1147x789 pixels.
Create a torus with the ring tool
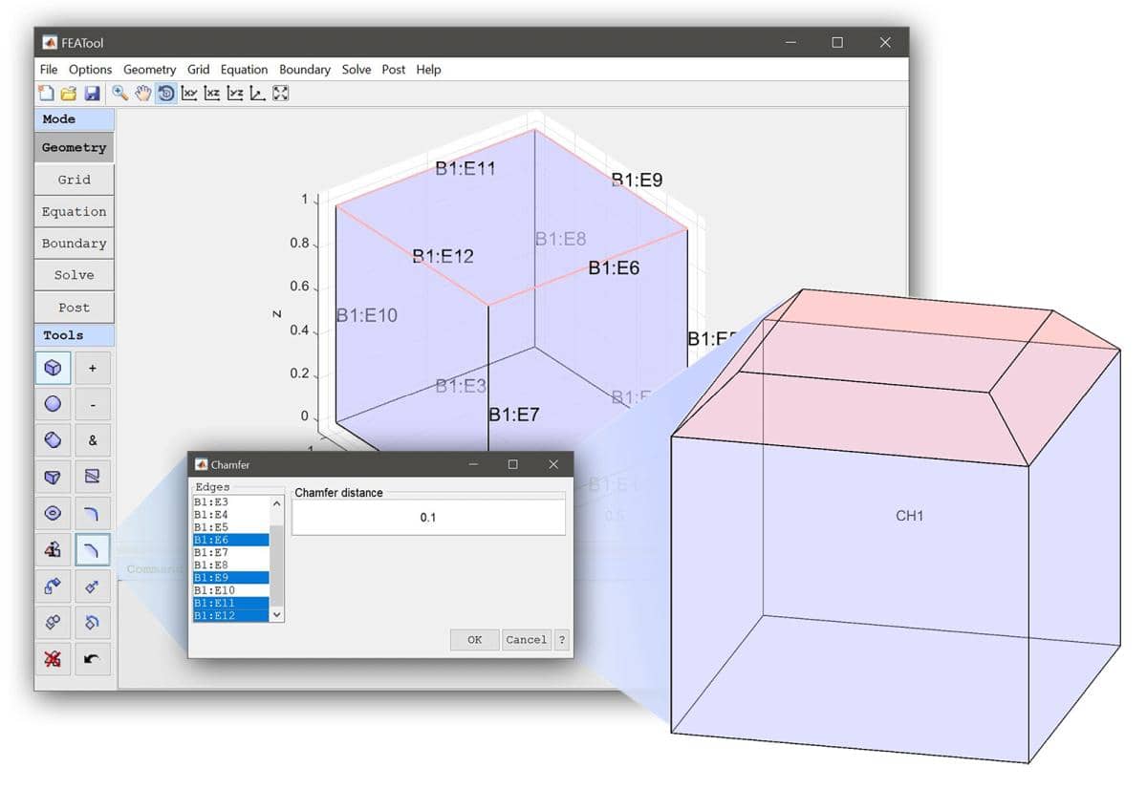click(54, 513)
